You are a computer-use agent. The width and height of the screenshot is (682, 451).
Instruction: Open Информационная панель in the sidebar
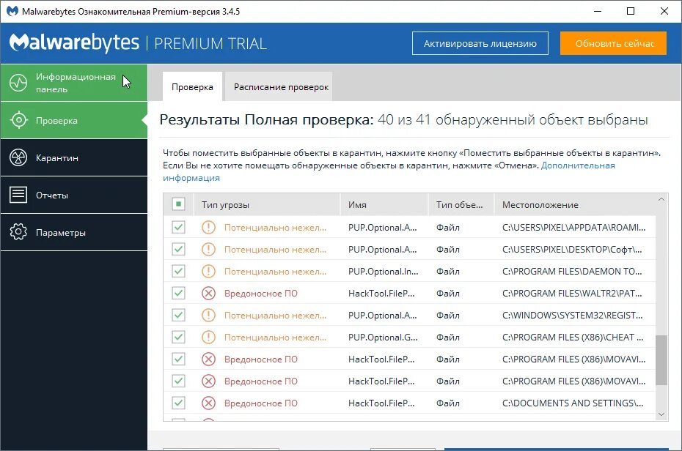click(74, 83)
